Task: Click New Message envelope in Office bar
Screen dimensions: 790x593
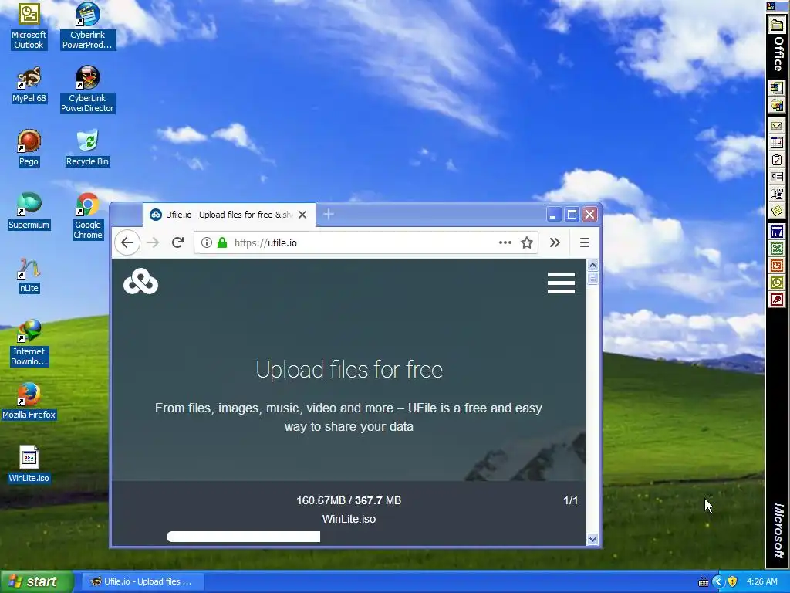Action: [777, 126]
